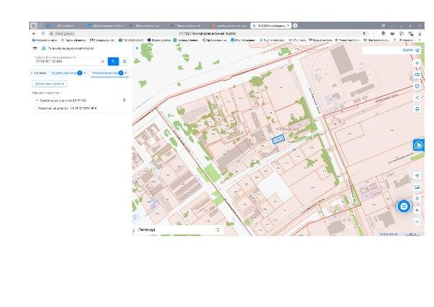Close the active geoportal browser tab
The image size is (434, 307).
tap(288, 25)
